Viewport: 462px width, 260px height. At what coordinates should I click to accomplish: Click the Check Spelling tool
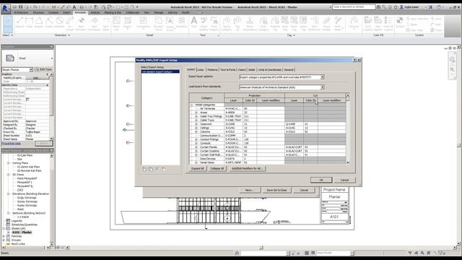tap(204, 23)
